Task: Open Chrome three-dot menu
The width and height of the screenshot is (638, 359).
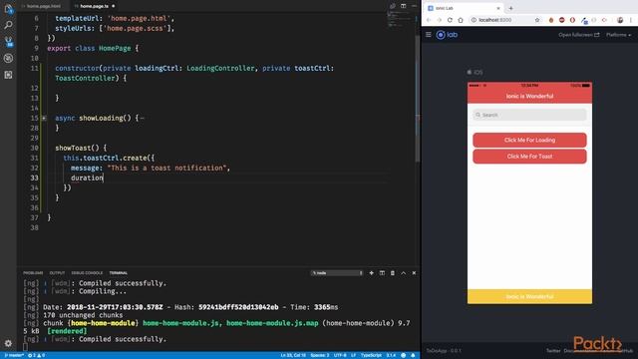Action: [x=631, y=20]
